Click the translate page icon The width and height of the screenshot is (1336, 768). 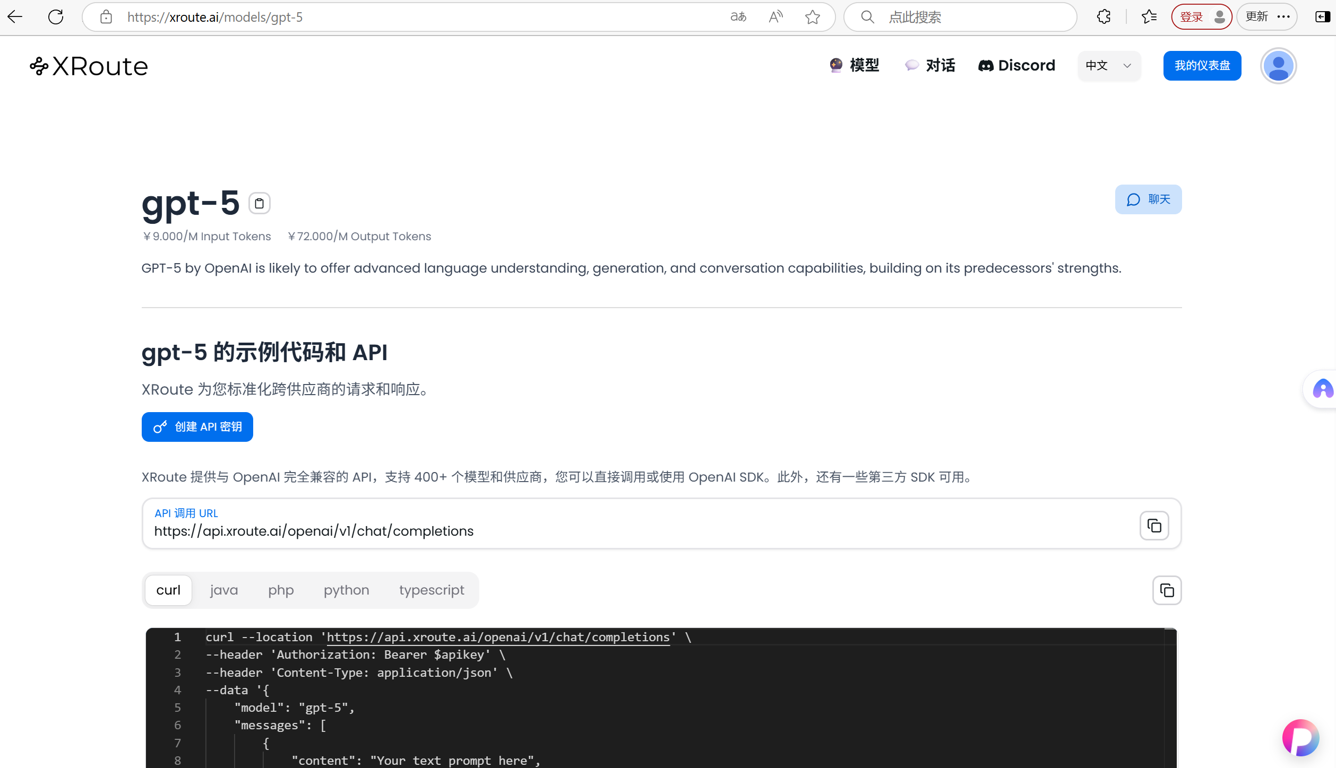738,17
